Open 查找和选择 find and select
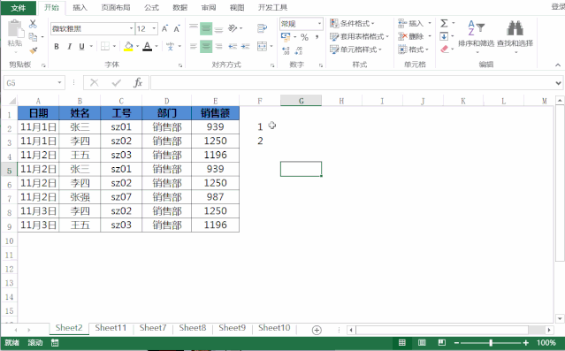The image size is (565, 351). [515, 36]
